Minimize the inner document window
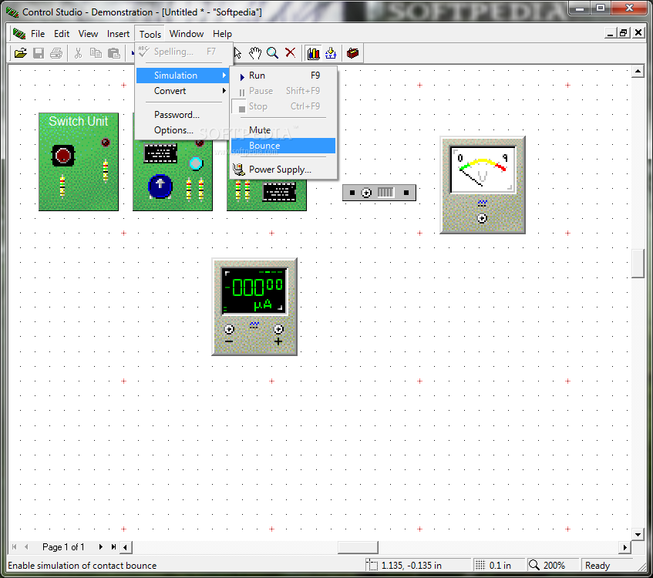 [x=610, y=33]
